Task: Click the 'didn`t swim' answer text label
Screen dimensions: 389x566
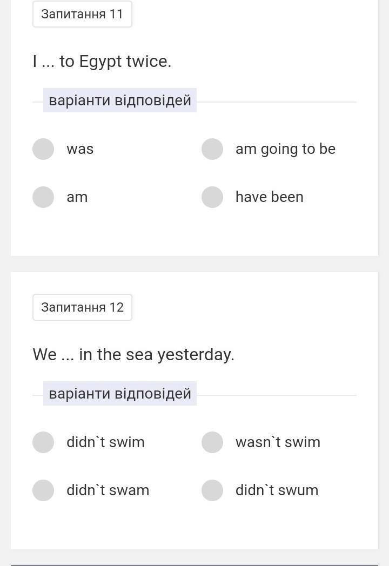Action: (105, 442)
